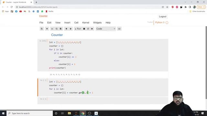Open the Apps bookmarks shortcut
Screen dimensions: 207x116
[x=5, y=12]
